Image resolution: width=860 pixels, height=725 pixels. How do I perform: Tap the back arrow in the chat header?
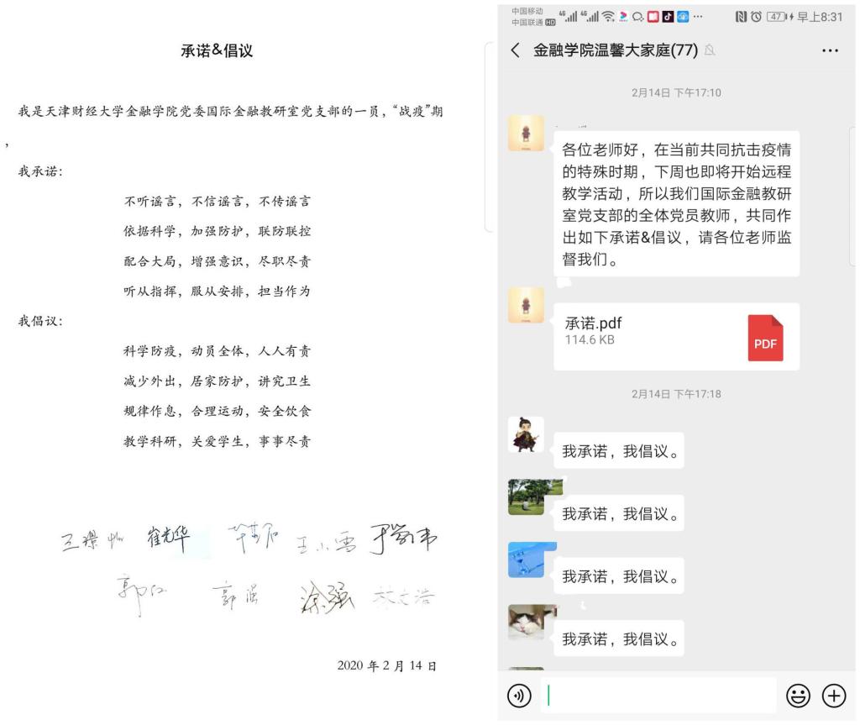pyautogui.click(x=515, y=50)
